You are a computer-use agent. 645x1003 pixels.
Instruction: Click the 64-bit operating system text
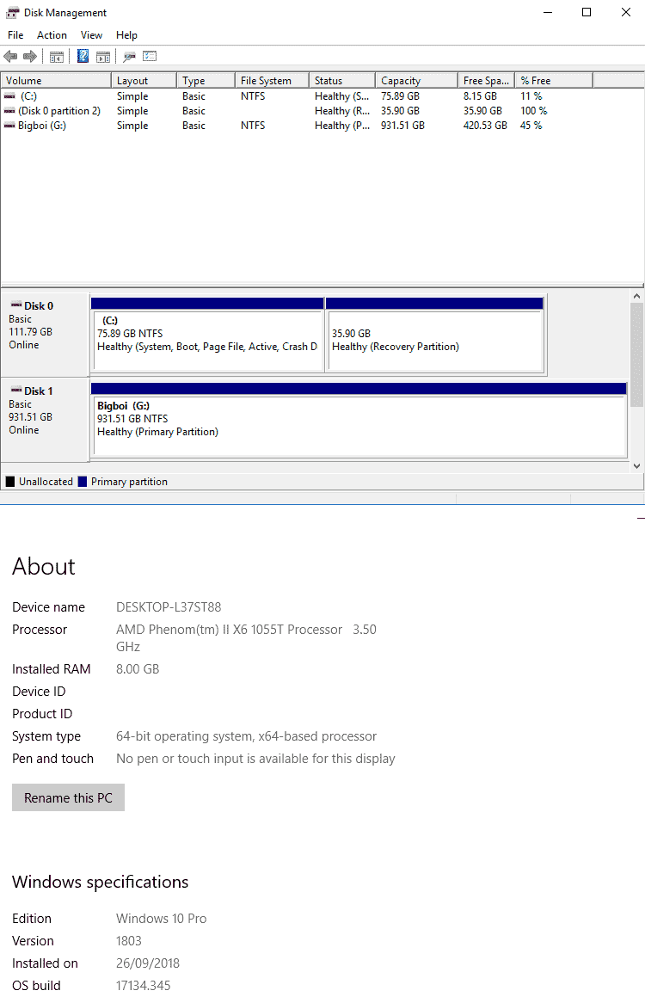click(x=246, y=736)
